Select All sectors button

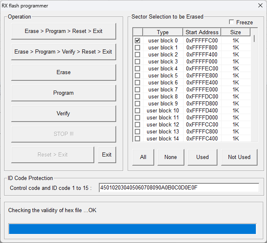(143, 157)
